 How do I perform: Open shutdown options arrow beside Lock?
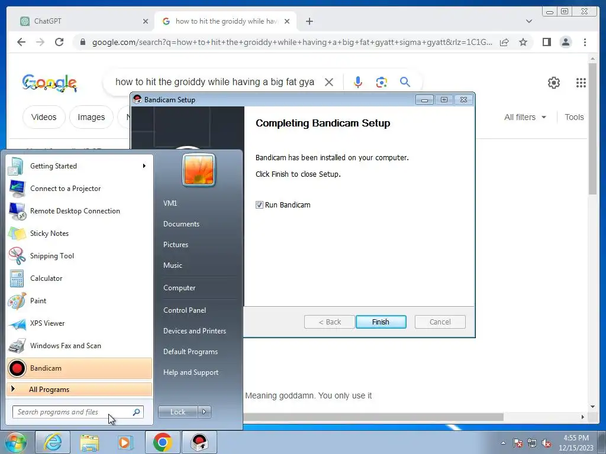[204, 412]
